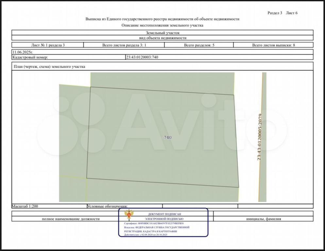This screenshot has height=251, width=325.
Task: Click the 'Всего листов выписки: 8' cell
Action: pyautogui.click(x=273, y=45)
